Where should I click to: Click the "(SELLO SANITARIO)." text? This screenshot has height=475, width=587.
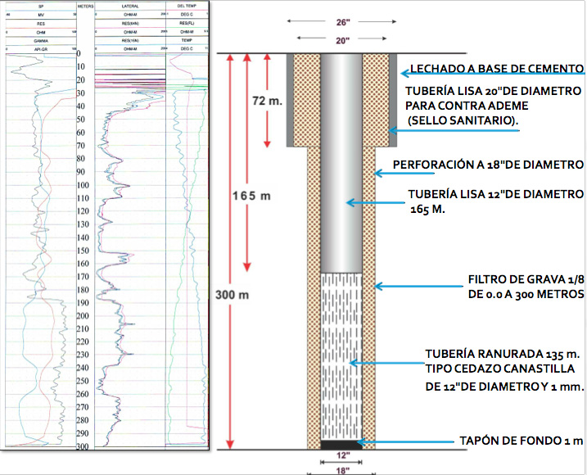tap(465, 120)
